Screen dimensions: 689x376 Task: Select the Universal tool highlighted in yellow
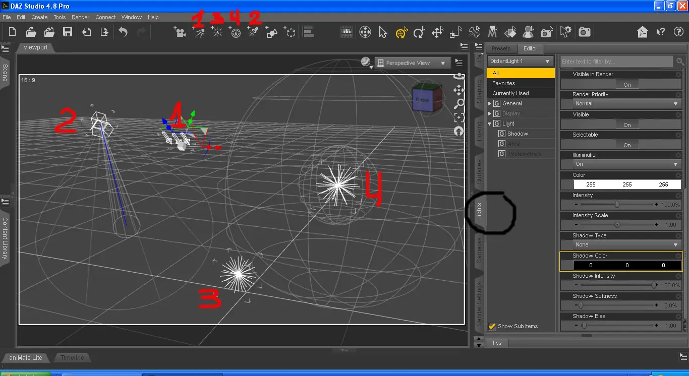point(401,33)
